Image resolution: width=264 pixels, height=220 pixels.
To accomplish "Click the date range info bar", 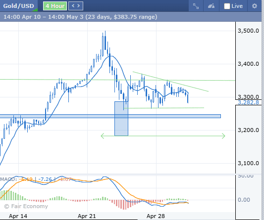I will click(x=131, y=17).
